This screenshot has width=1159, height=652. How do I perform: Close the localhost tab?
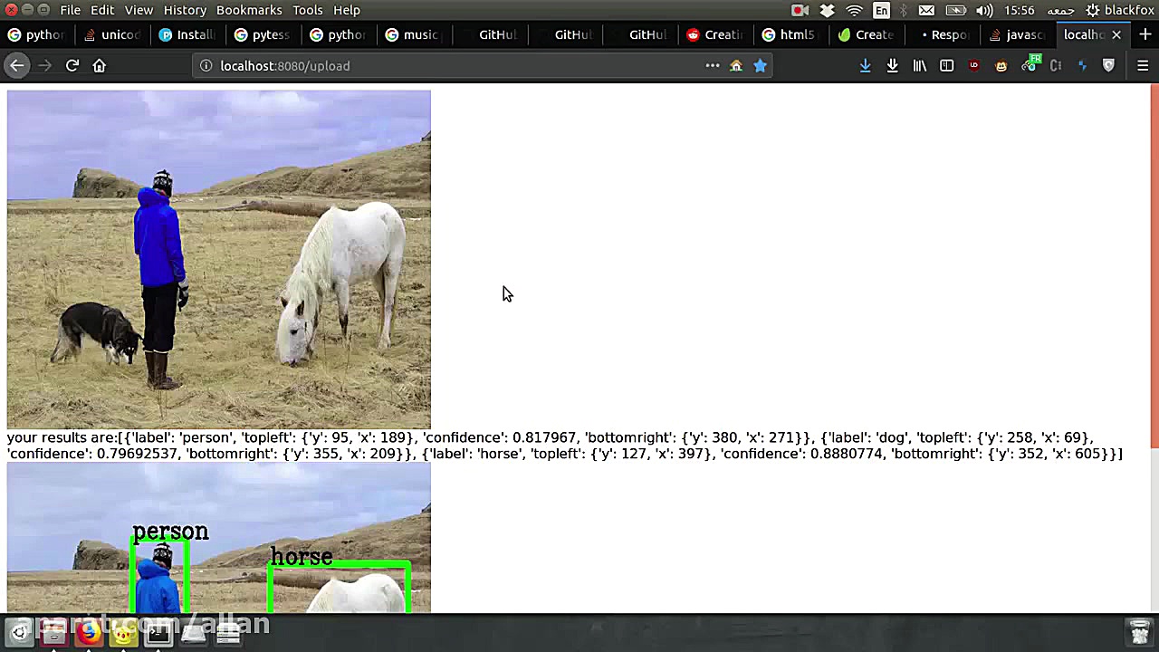(x=1116, y=34)
